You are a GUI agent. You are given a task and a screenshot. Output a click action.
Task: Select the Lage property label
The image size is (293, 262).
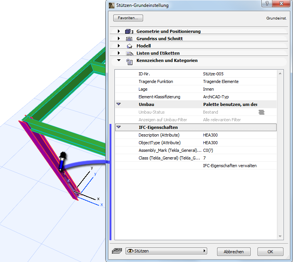(x=143, y=89)
